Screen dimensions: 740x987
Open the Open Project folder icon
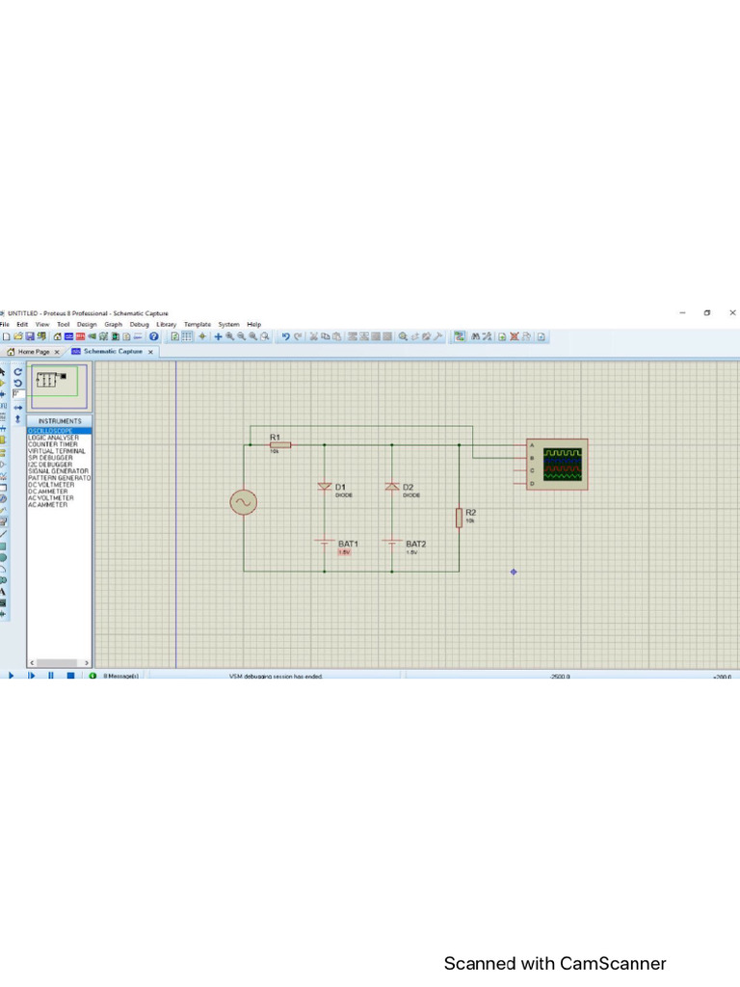(x=18, y=336)
